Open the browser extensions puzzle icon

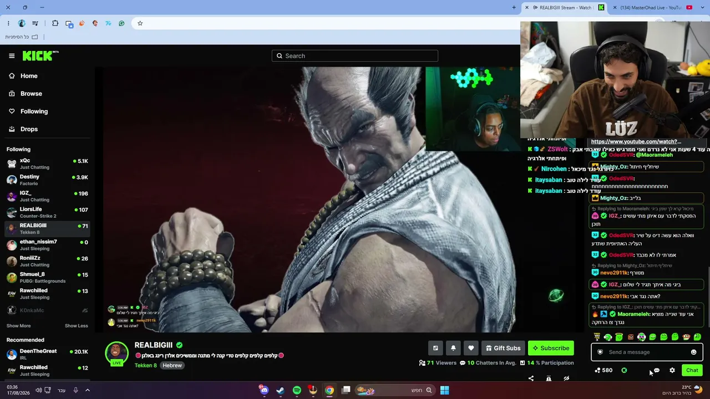[55, 23]
